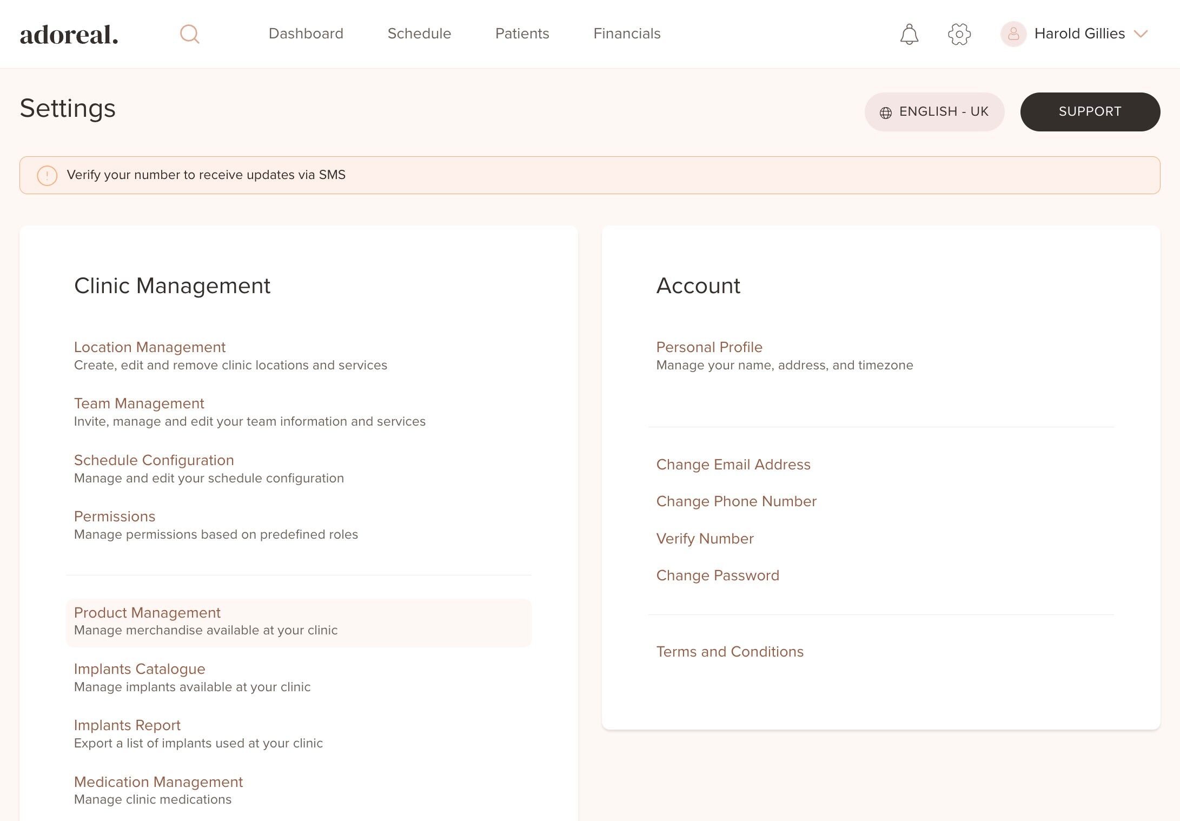Click Harold Gillies user avatar icon
This screenshot has height=821, width=1180.
(x=1013, y=34)
